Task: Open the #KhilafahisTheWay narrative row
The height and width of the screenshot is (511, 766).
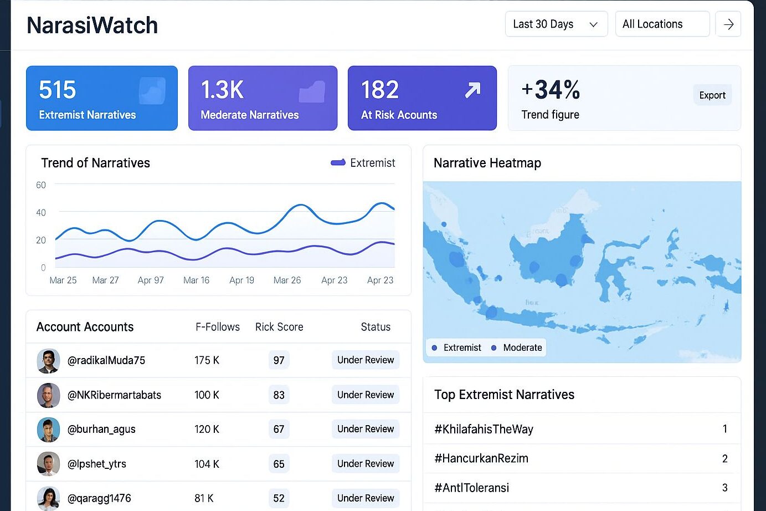Action: click(582, 429)
